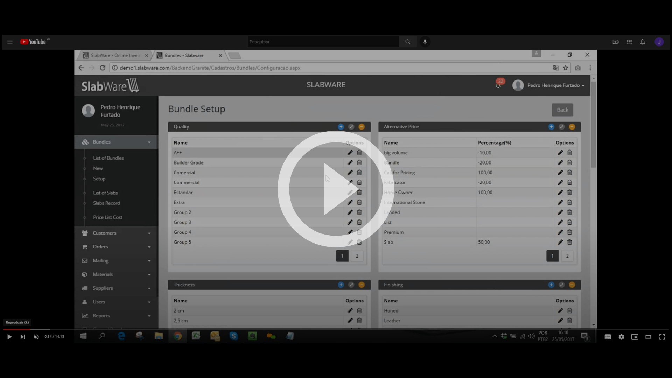672x378 pixels.
Task: Expand the Orders sidebar menu
Action: coord(116,247)
